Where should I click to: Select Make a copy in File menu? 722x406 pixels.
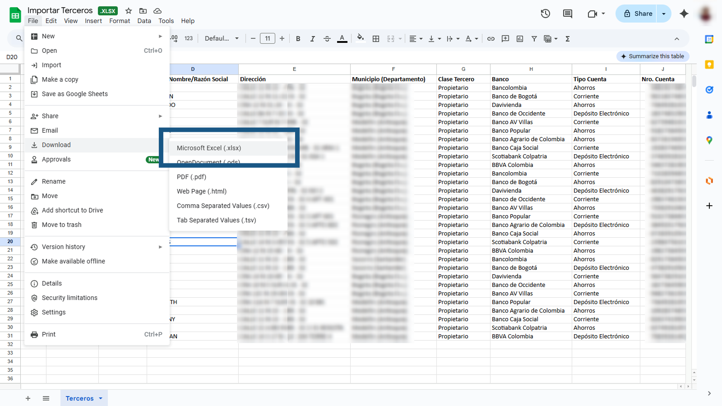pyautogui.click(x=97, y=79)
